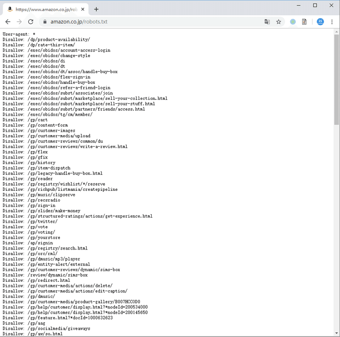
Task: Open a new browser tab
Action: 96,9
